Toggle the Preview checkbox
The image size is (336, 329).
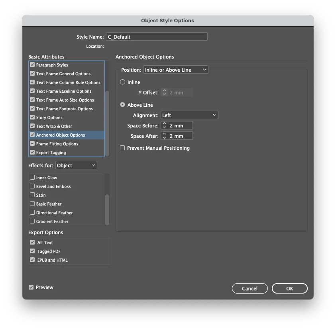[x=31, y=287]
